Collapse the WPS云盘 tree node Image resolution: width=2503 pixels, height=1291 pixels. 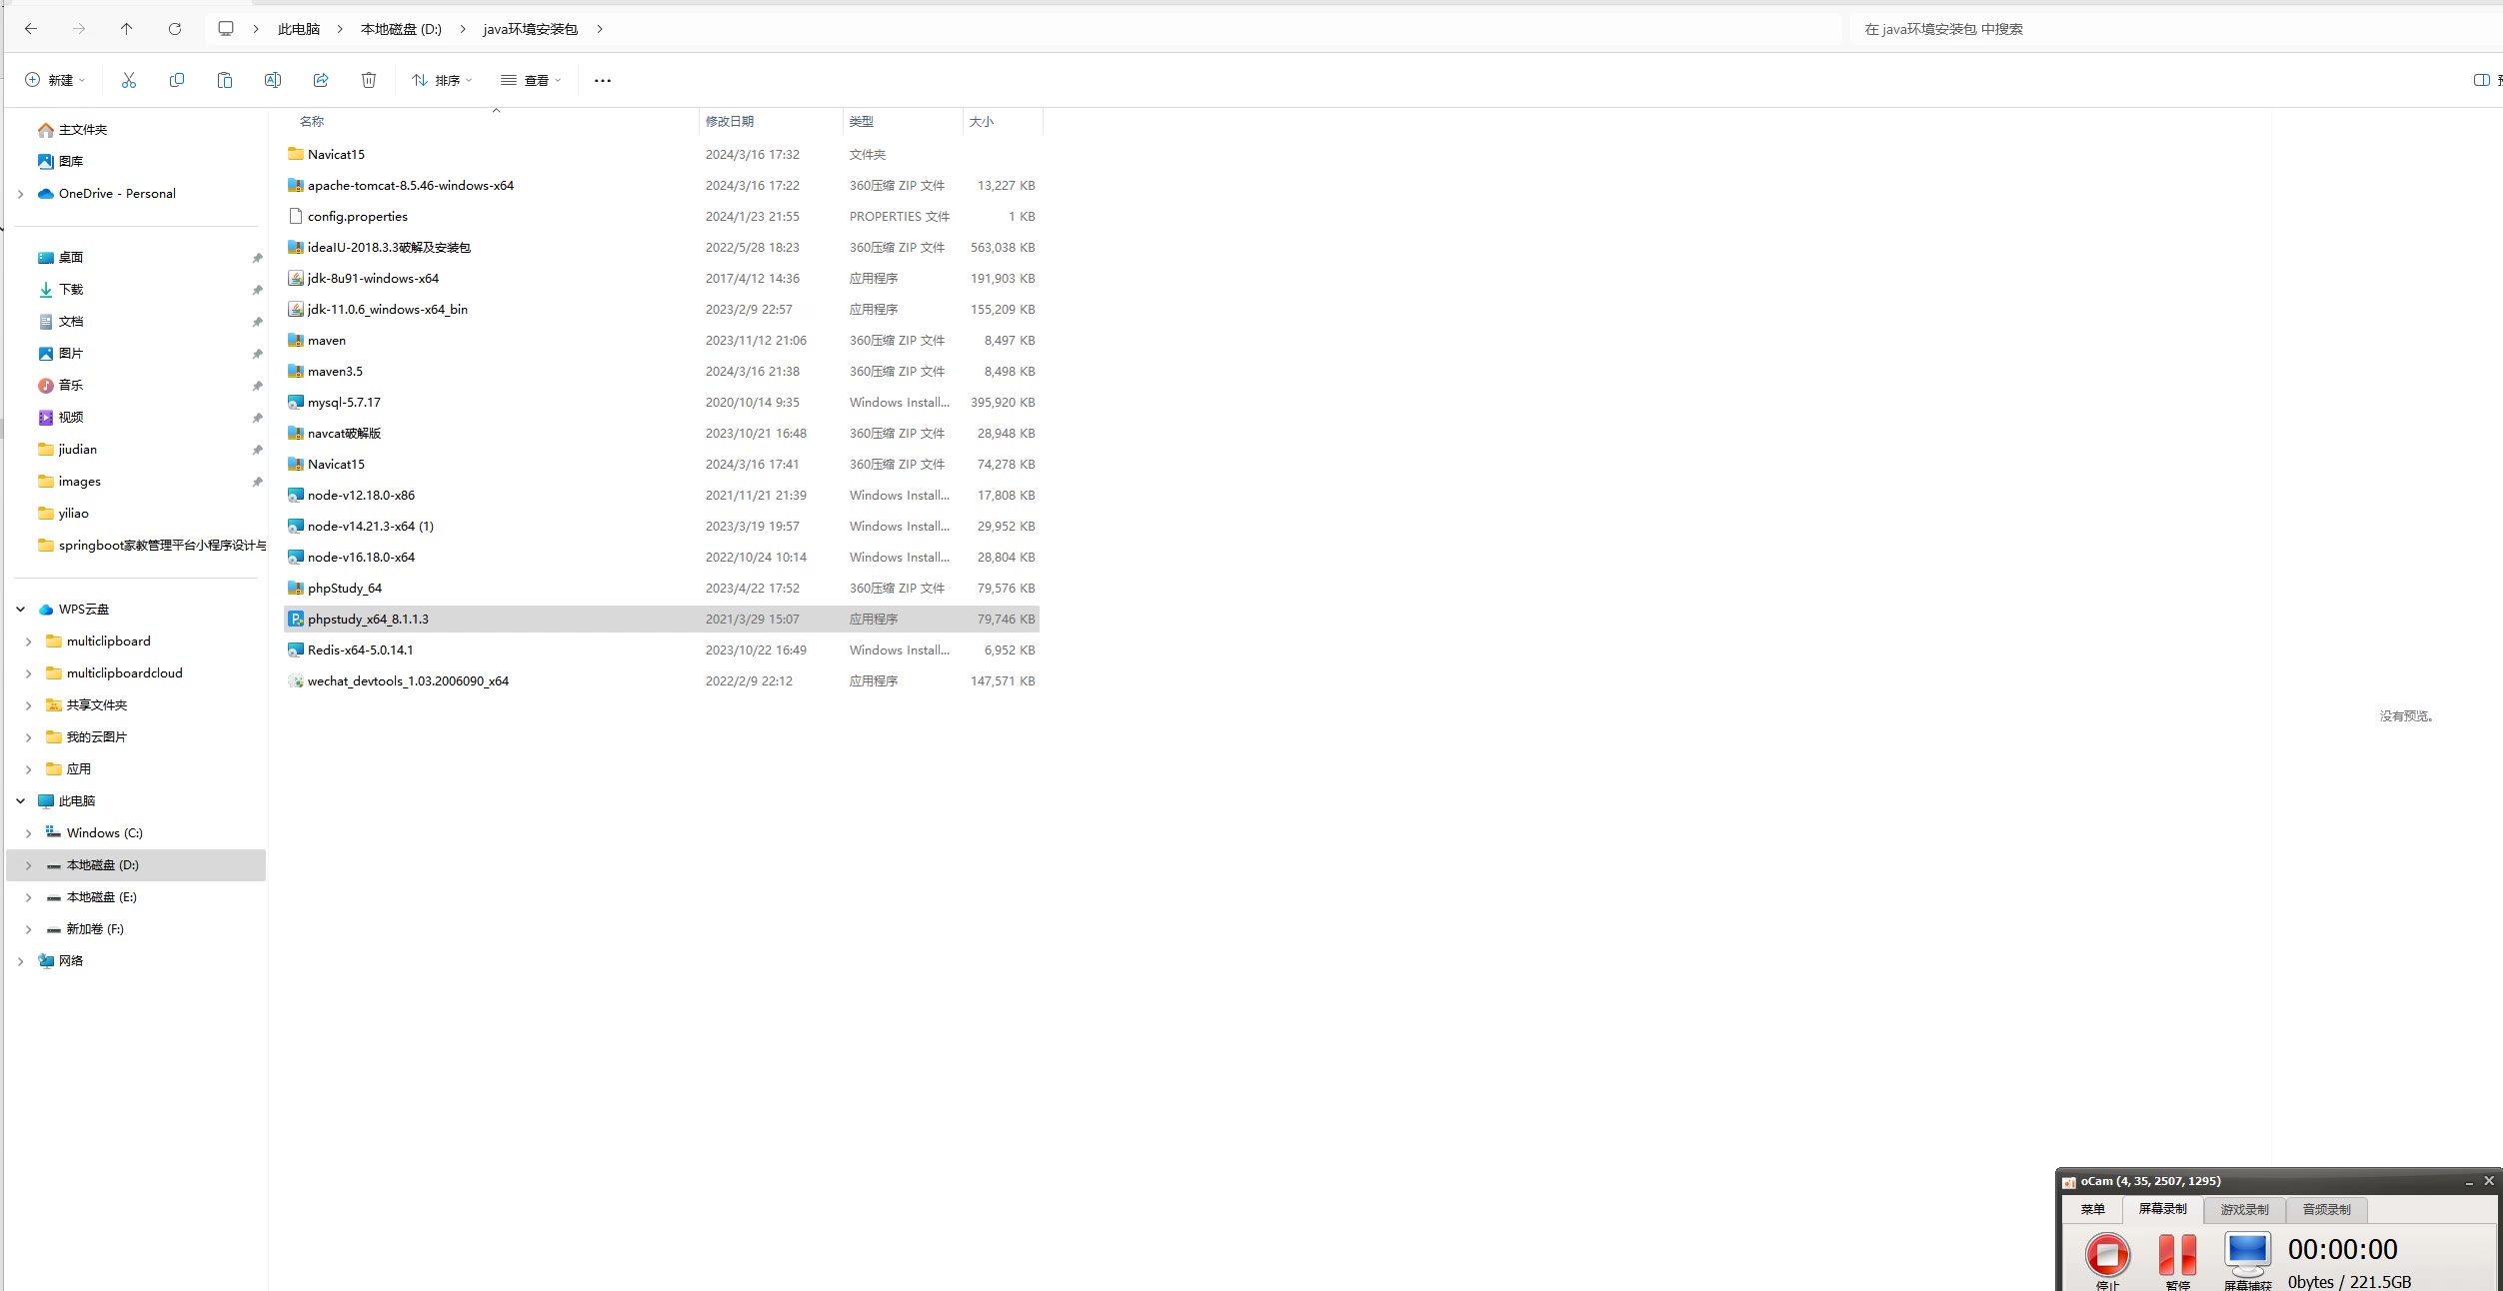[x=20, y=610]
